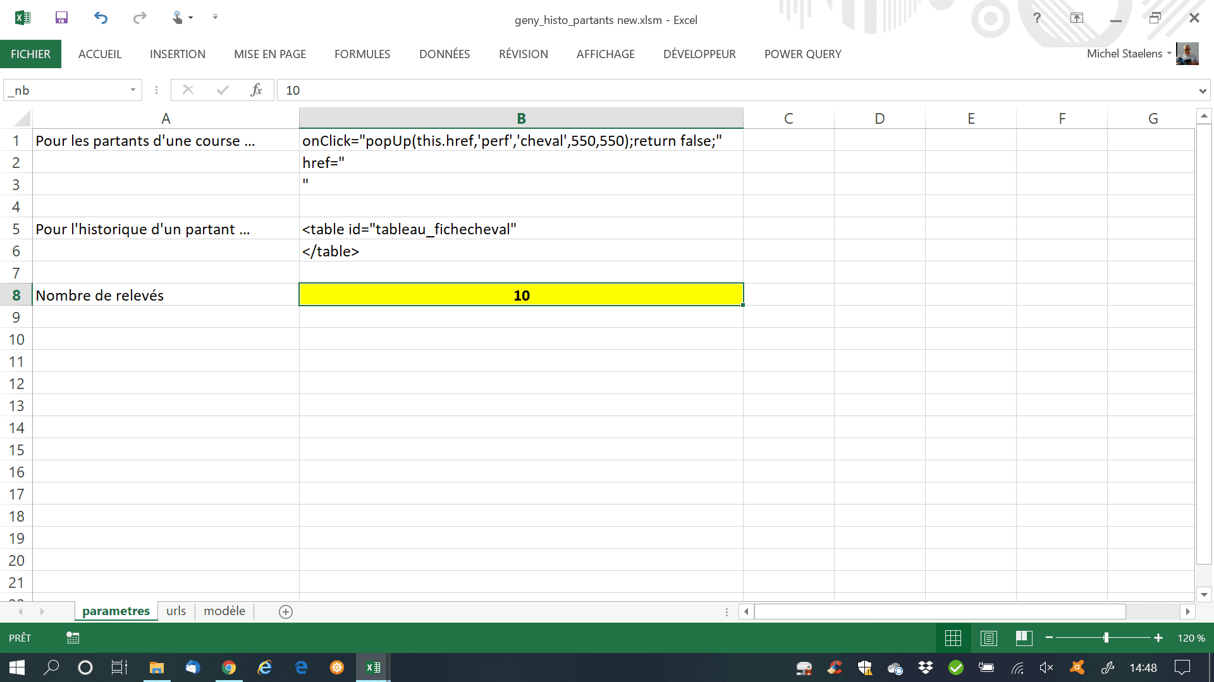This screenshot has height=682, width=1214.
Task: Click the zoom in plus button
Action: tap(1158, 638)
